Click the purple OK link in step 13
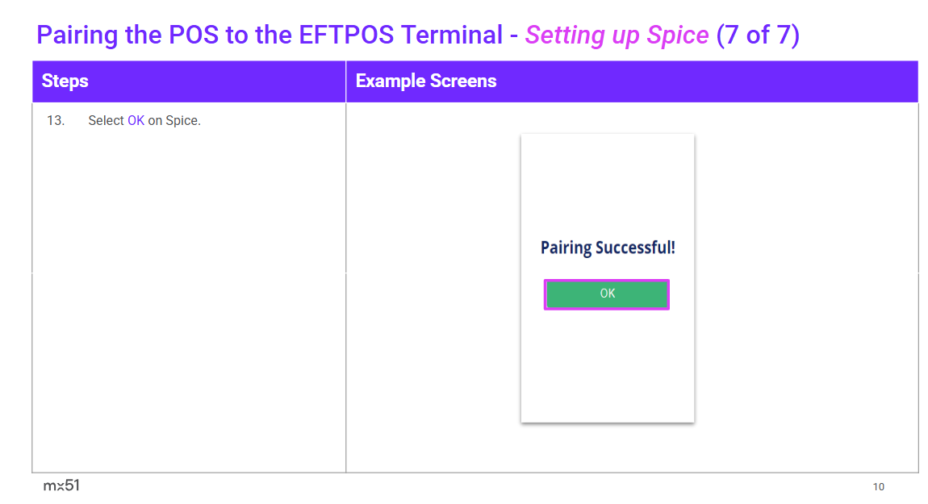 136,121
